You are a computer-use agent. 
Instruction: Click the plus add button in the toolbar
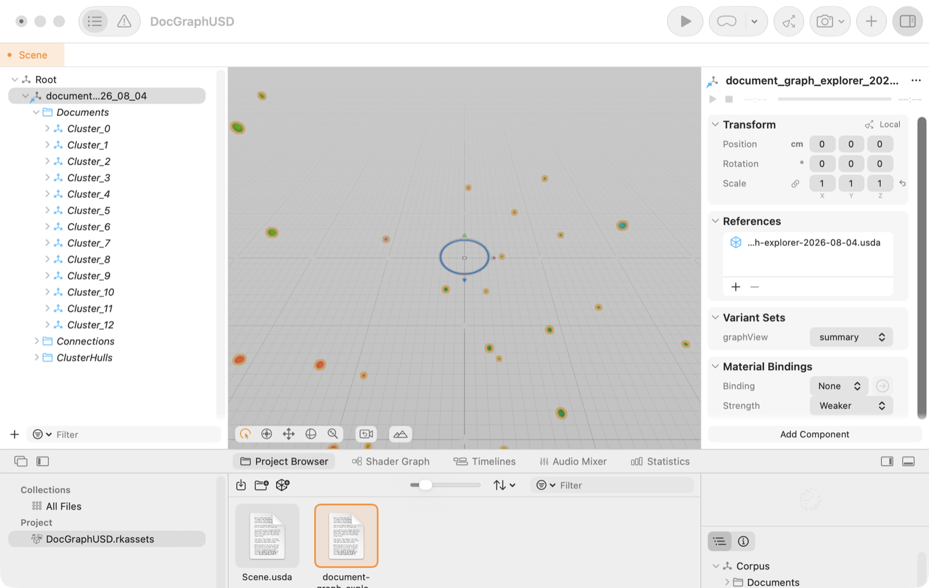point(871,21)
